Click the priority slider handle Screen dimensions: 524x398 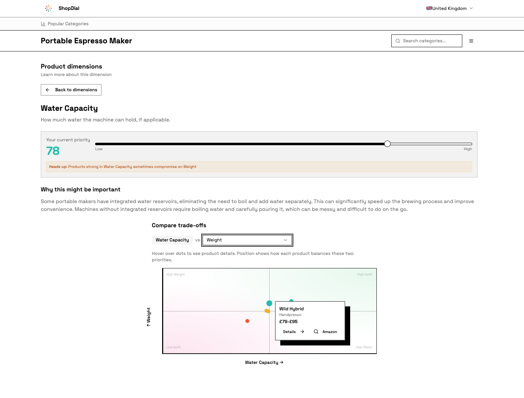pos(387,144)
